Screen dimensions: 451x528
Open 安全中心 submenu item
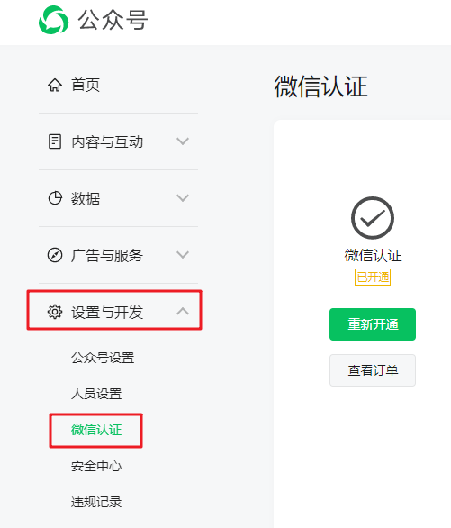pyautogui.click(x=96, y=466)
